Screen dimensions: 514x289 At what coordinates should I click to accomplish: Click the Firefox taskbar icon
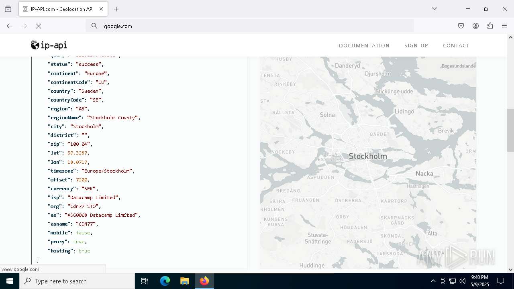pyautogui.click(x=204, y=281)
